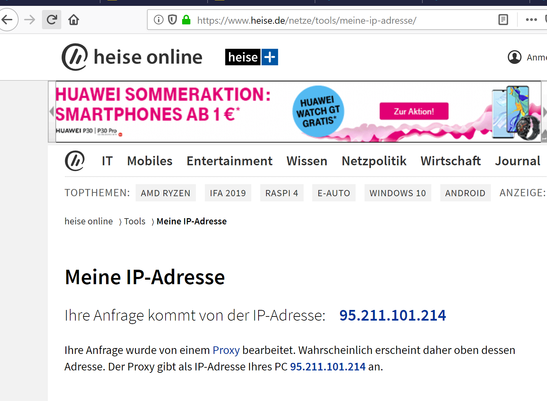Open Tools breadcrumb link
The width and height of the screenshot is (547, 401).
pyautogui.click(x=135, y=221)
